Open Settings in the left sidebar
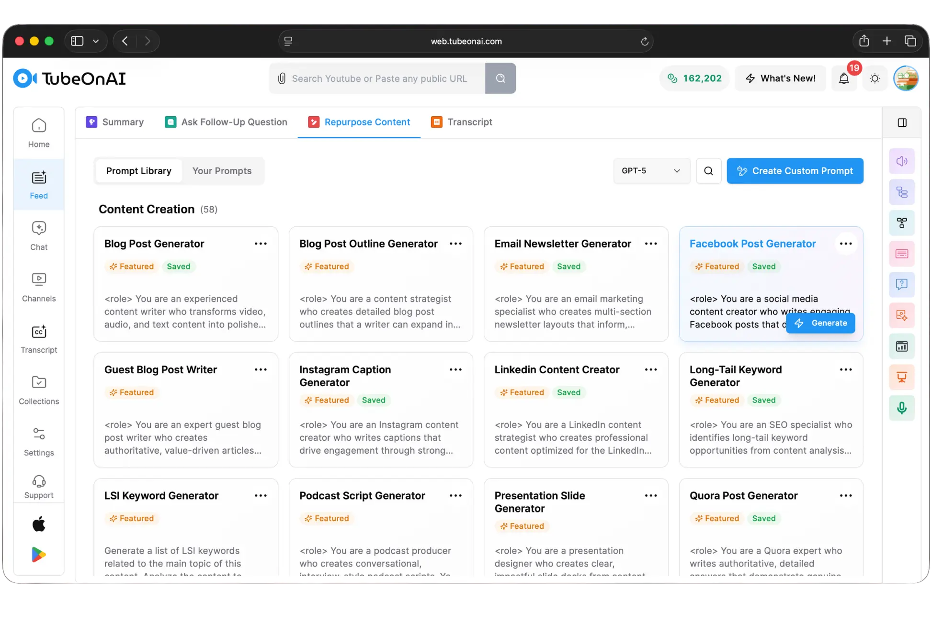932x623 pixels. 39,442
